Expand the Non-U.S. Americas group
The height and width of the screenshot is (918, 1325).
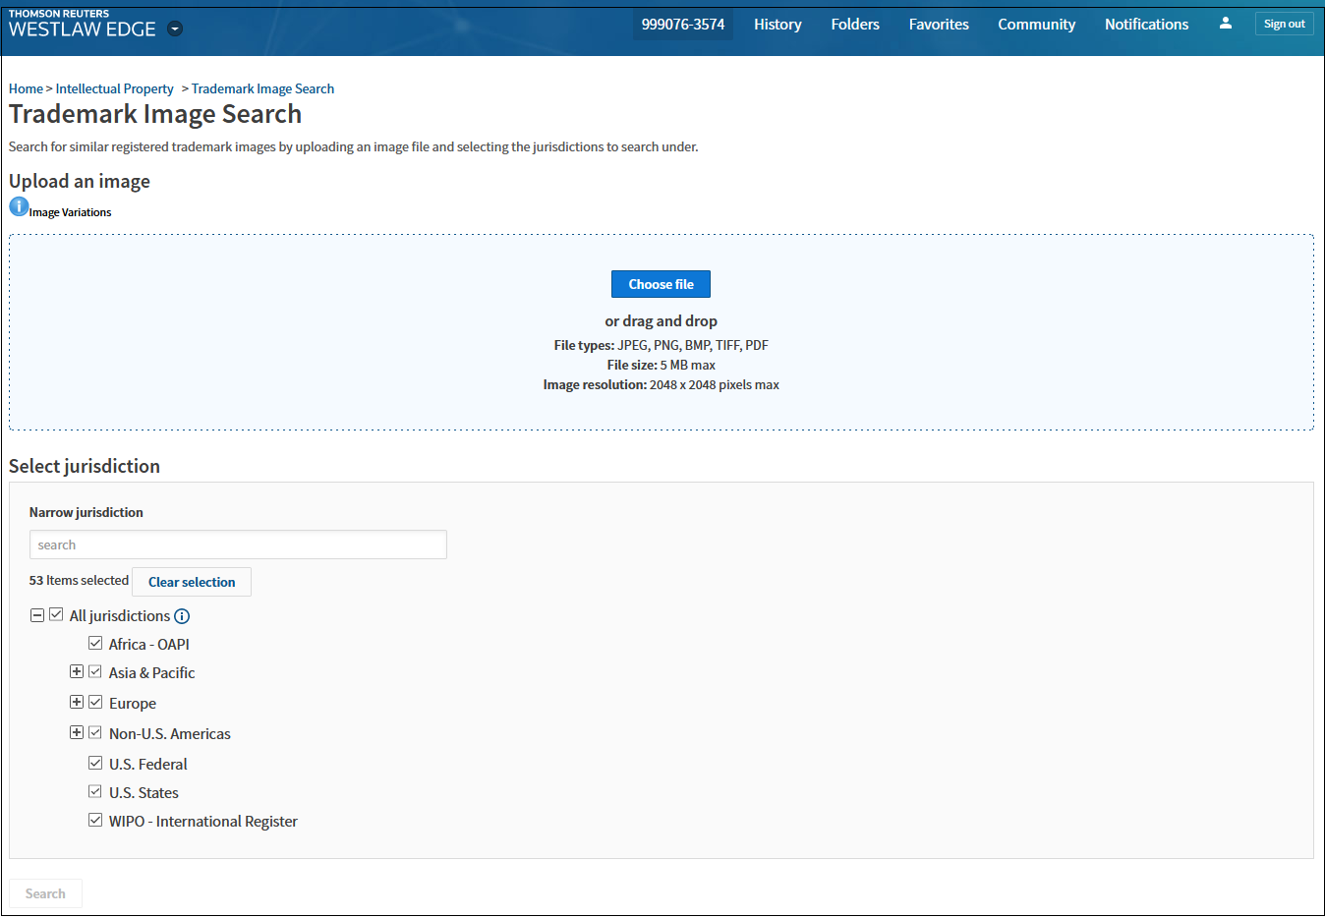pos(77,733)
